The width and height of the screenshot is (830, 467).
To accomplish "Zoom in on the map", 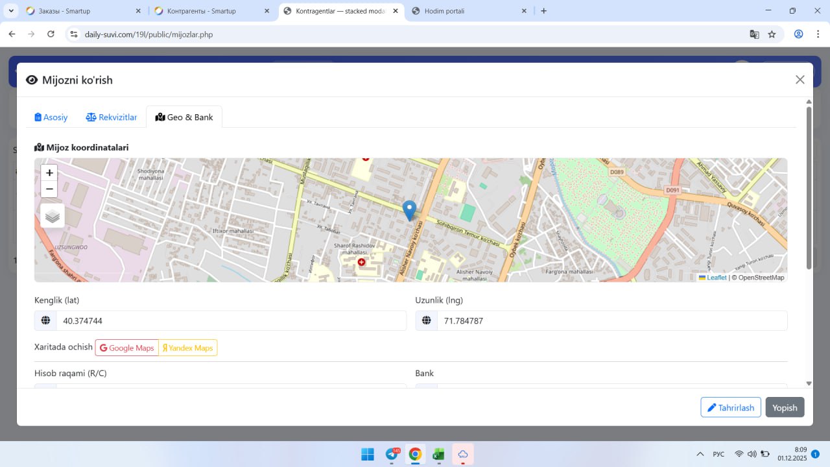I will coord(49,173).
